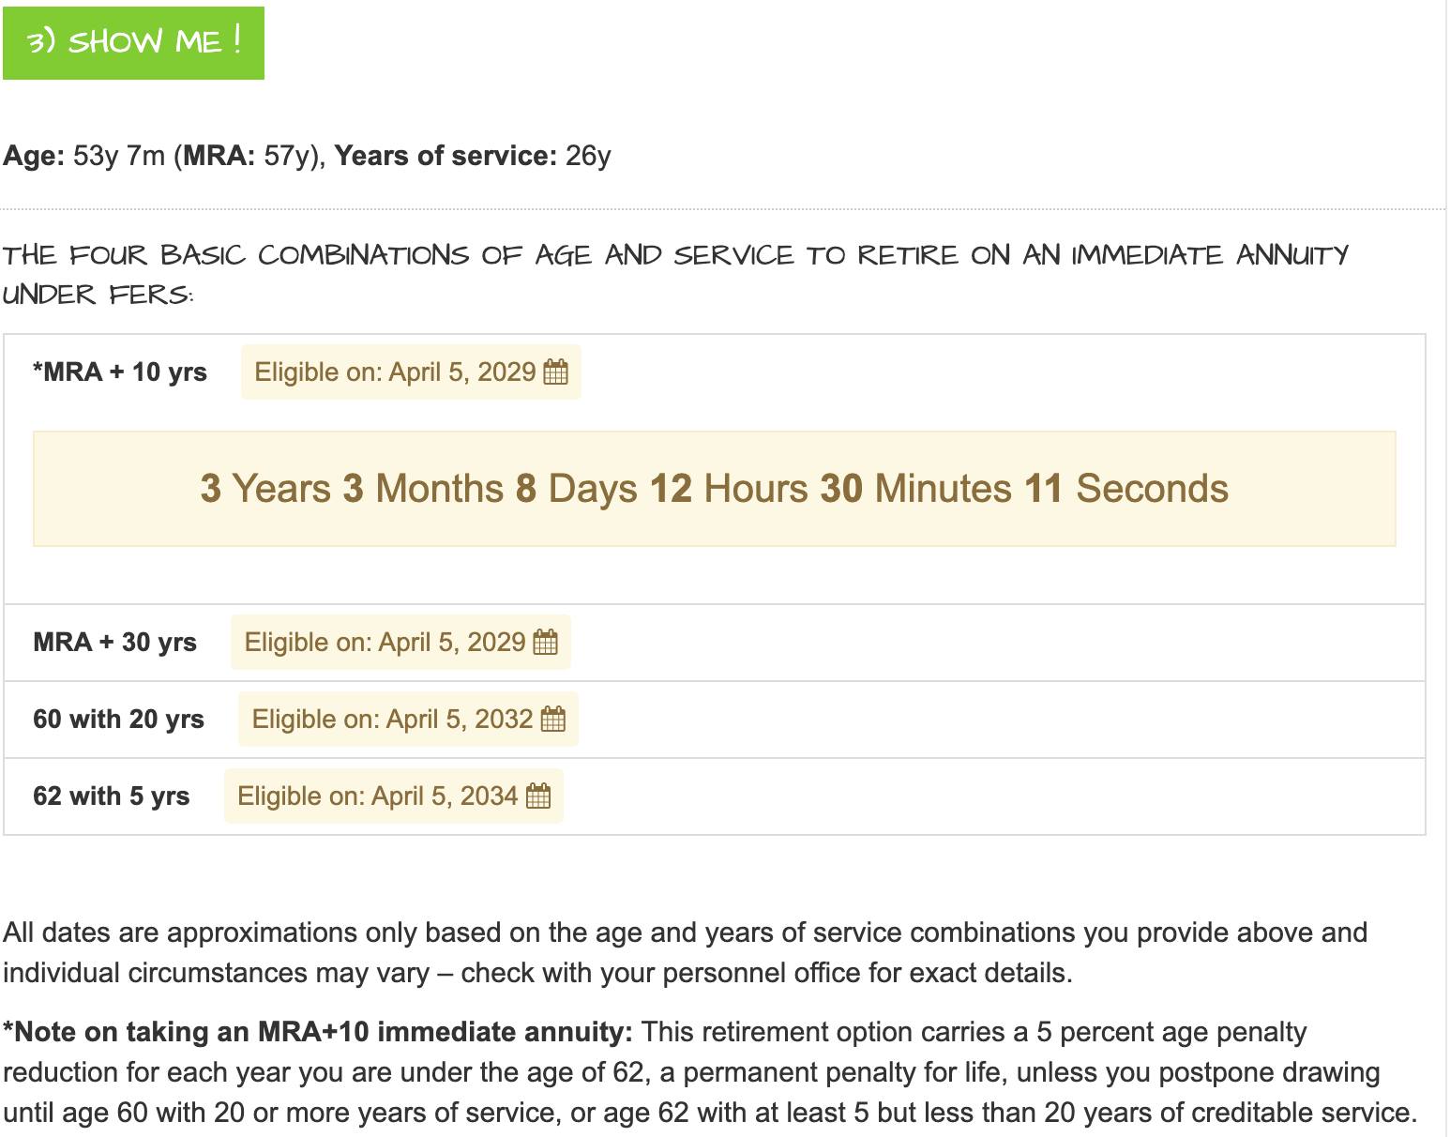Open the April 5, 2032 eligibility badge
Image resolution: width=1450 pixels, height=1137 pixels.
click(x=408, y=720)
